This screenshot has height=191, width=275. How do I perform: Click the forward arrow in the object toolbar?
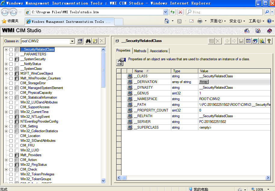click(234, 41)
